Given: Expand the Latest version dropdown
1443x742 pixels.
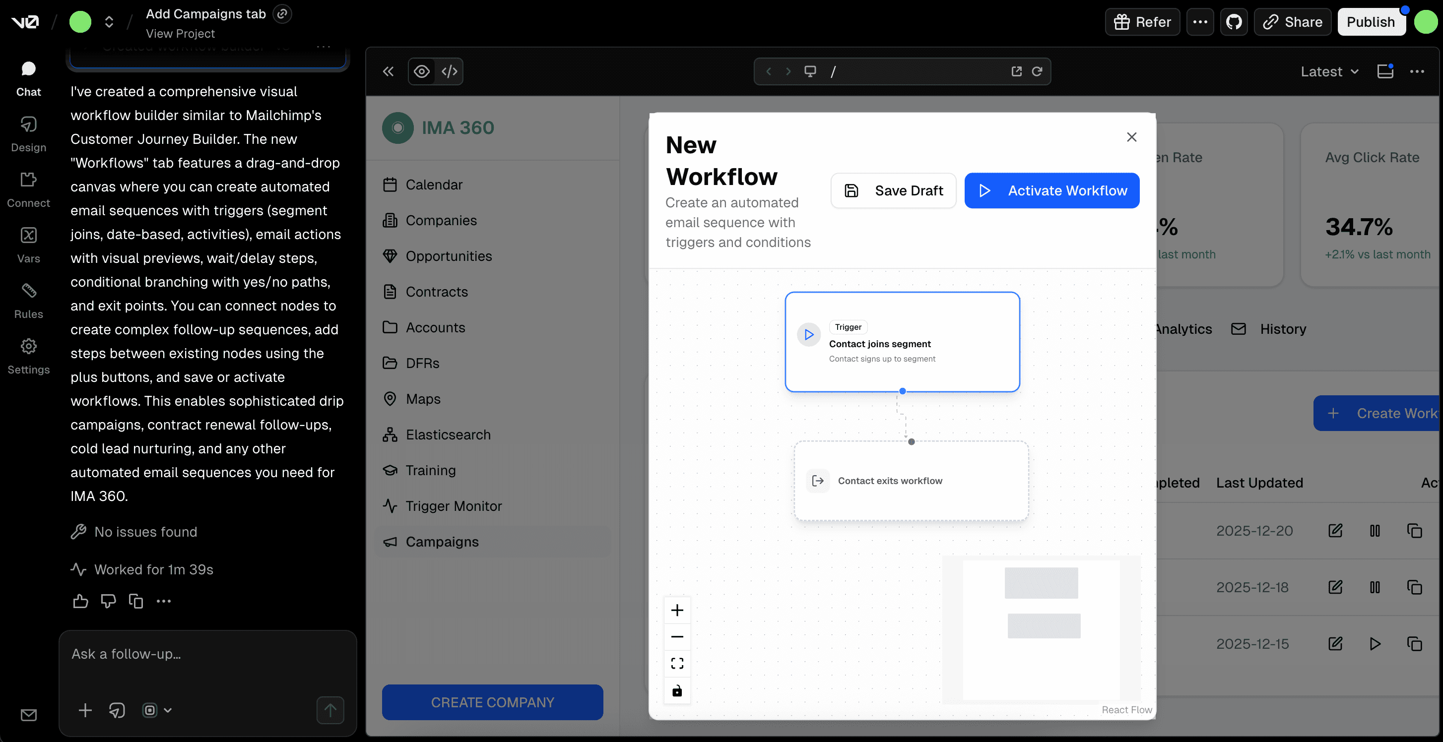Looking at the screenshot, I should click(x=1329, y=71).
